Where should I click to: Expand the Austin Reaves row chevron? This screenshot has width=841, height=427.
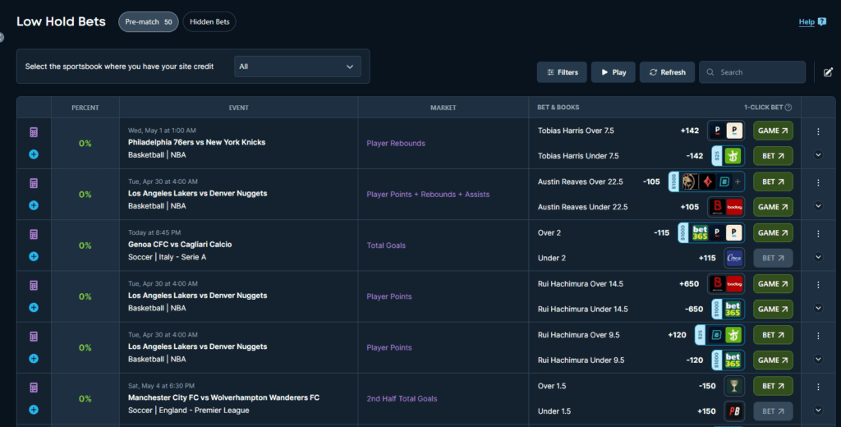click(818, 206)
